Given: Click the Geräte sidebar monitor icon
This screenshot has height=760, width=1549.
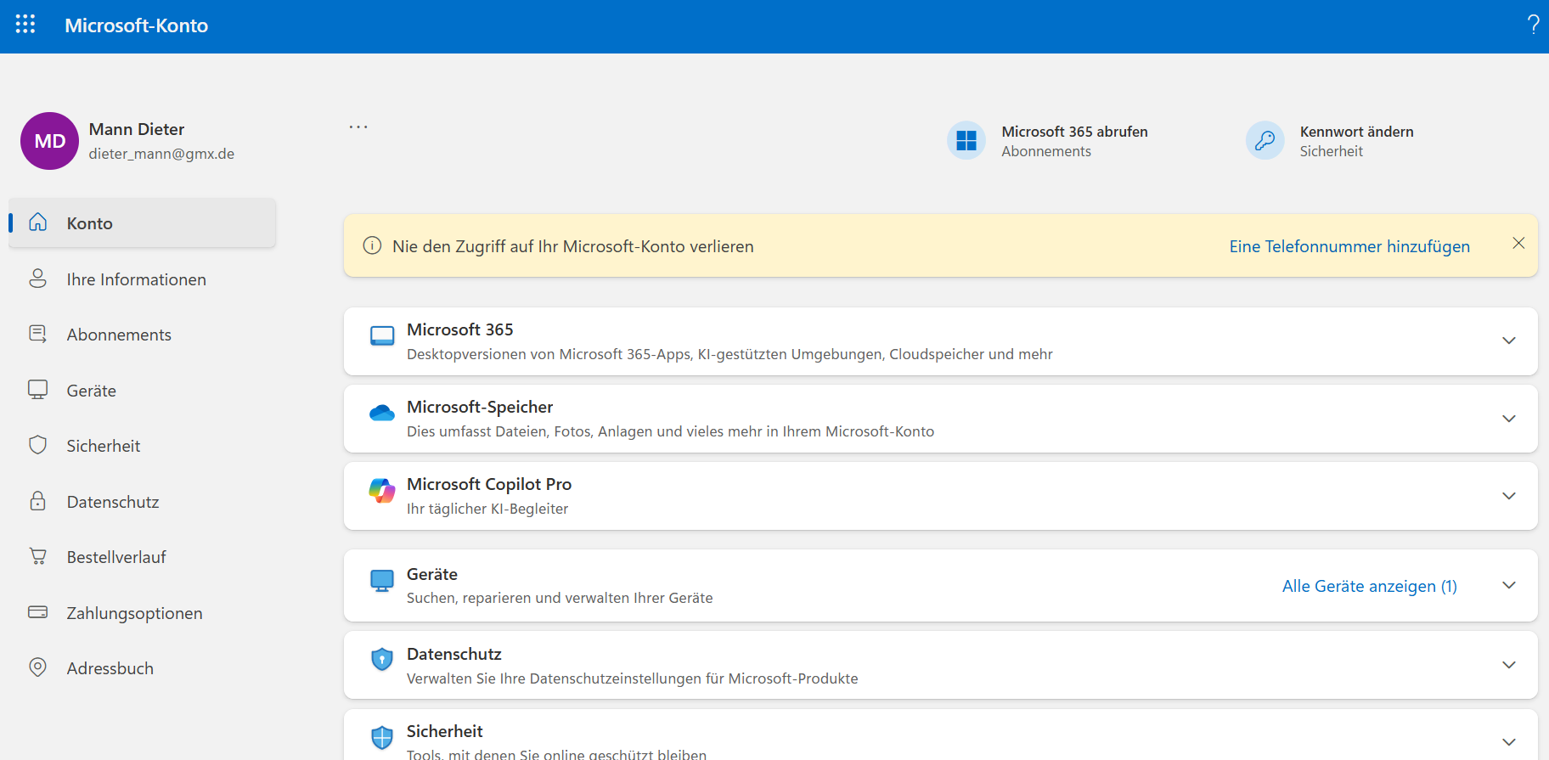Looking at the screenshot, I should tap(38, 390).
